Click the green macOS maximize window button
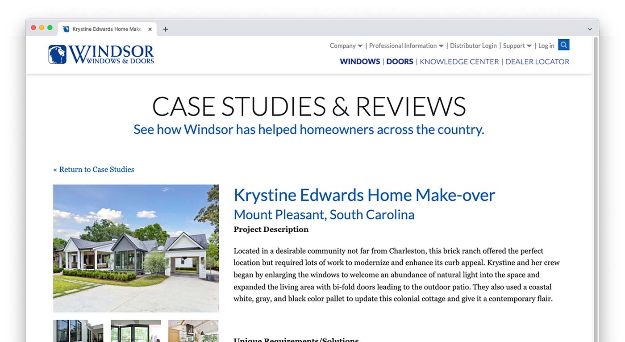 click(x=50, y=28)
